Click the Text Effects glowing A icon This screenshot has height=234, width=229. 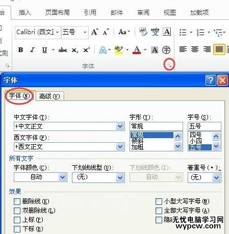(103, 50)
